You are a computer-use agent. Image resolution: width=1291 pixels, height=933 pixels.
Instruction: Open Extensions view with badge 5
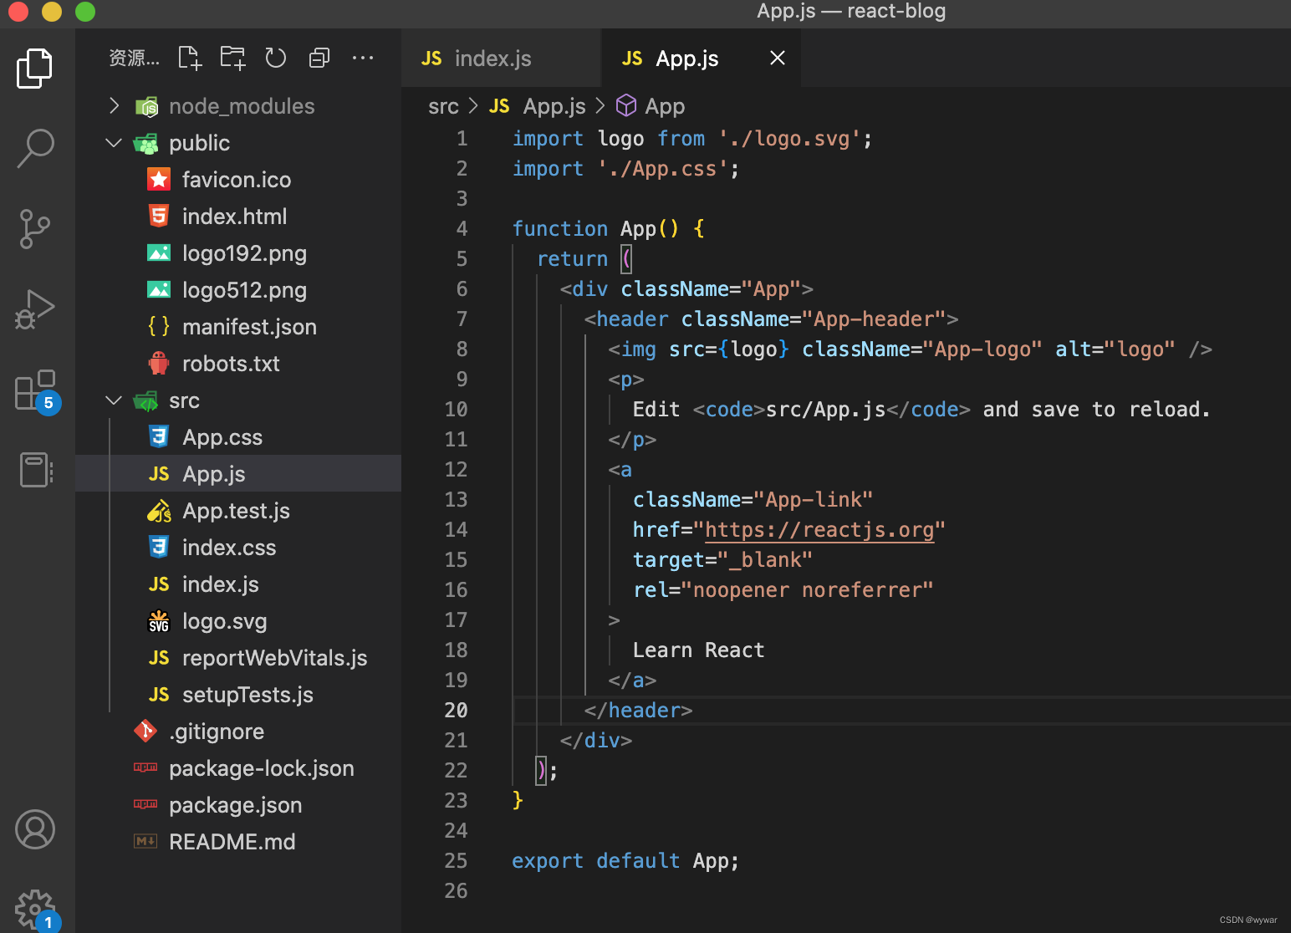coord(37,391)
